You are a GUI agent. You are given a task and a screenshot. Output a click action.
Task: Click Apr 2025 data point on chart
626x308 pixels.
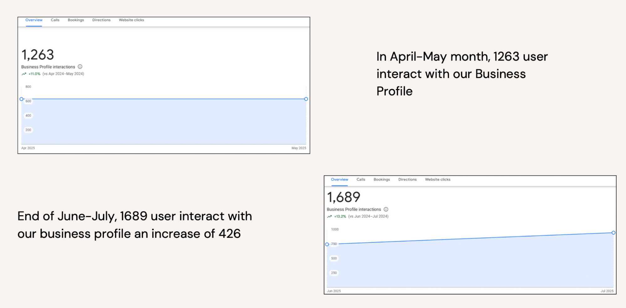click(x=21, y=99)
